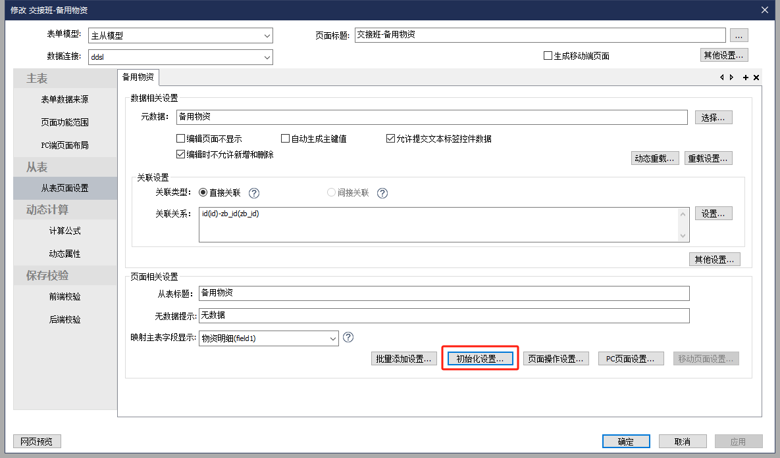780x458 pixels.
Task: Check the 自动生成主键值 option
Action: 286,139
